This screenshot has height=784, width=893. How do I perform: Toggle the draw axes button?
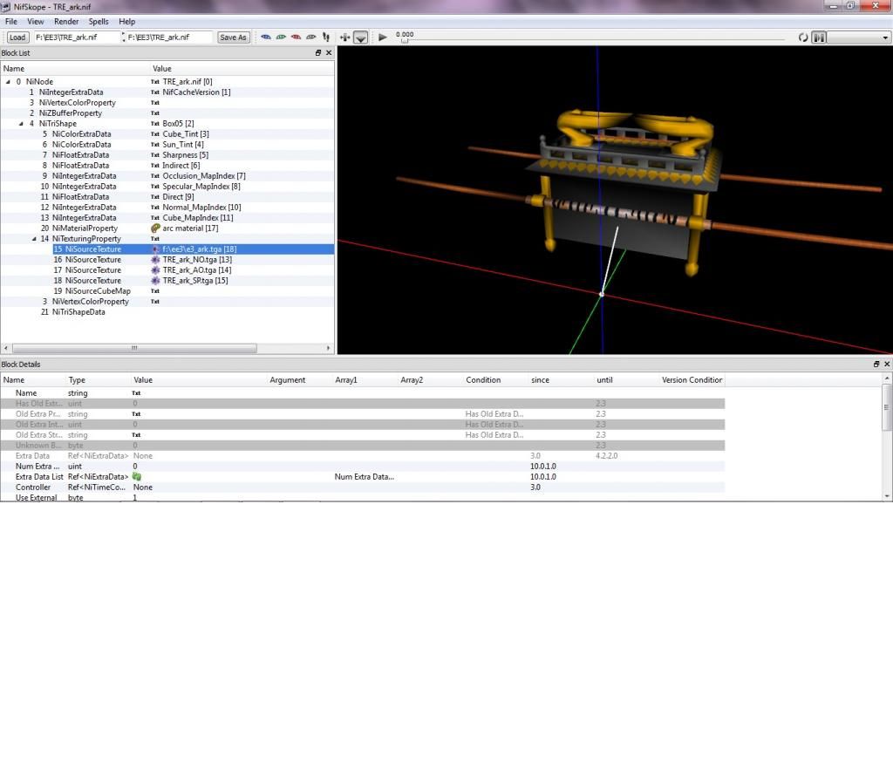click(344, 37)
